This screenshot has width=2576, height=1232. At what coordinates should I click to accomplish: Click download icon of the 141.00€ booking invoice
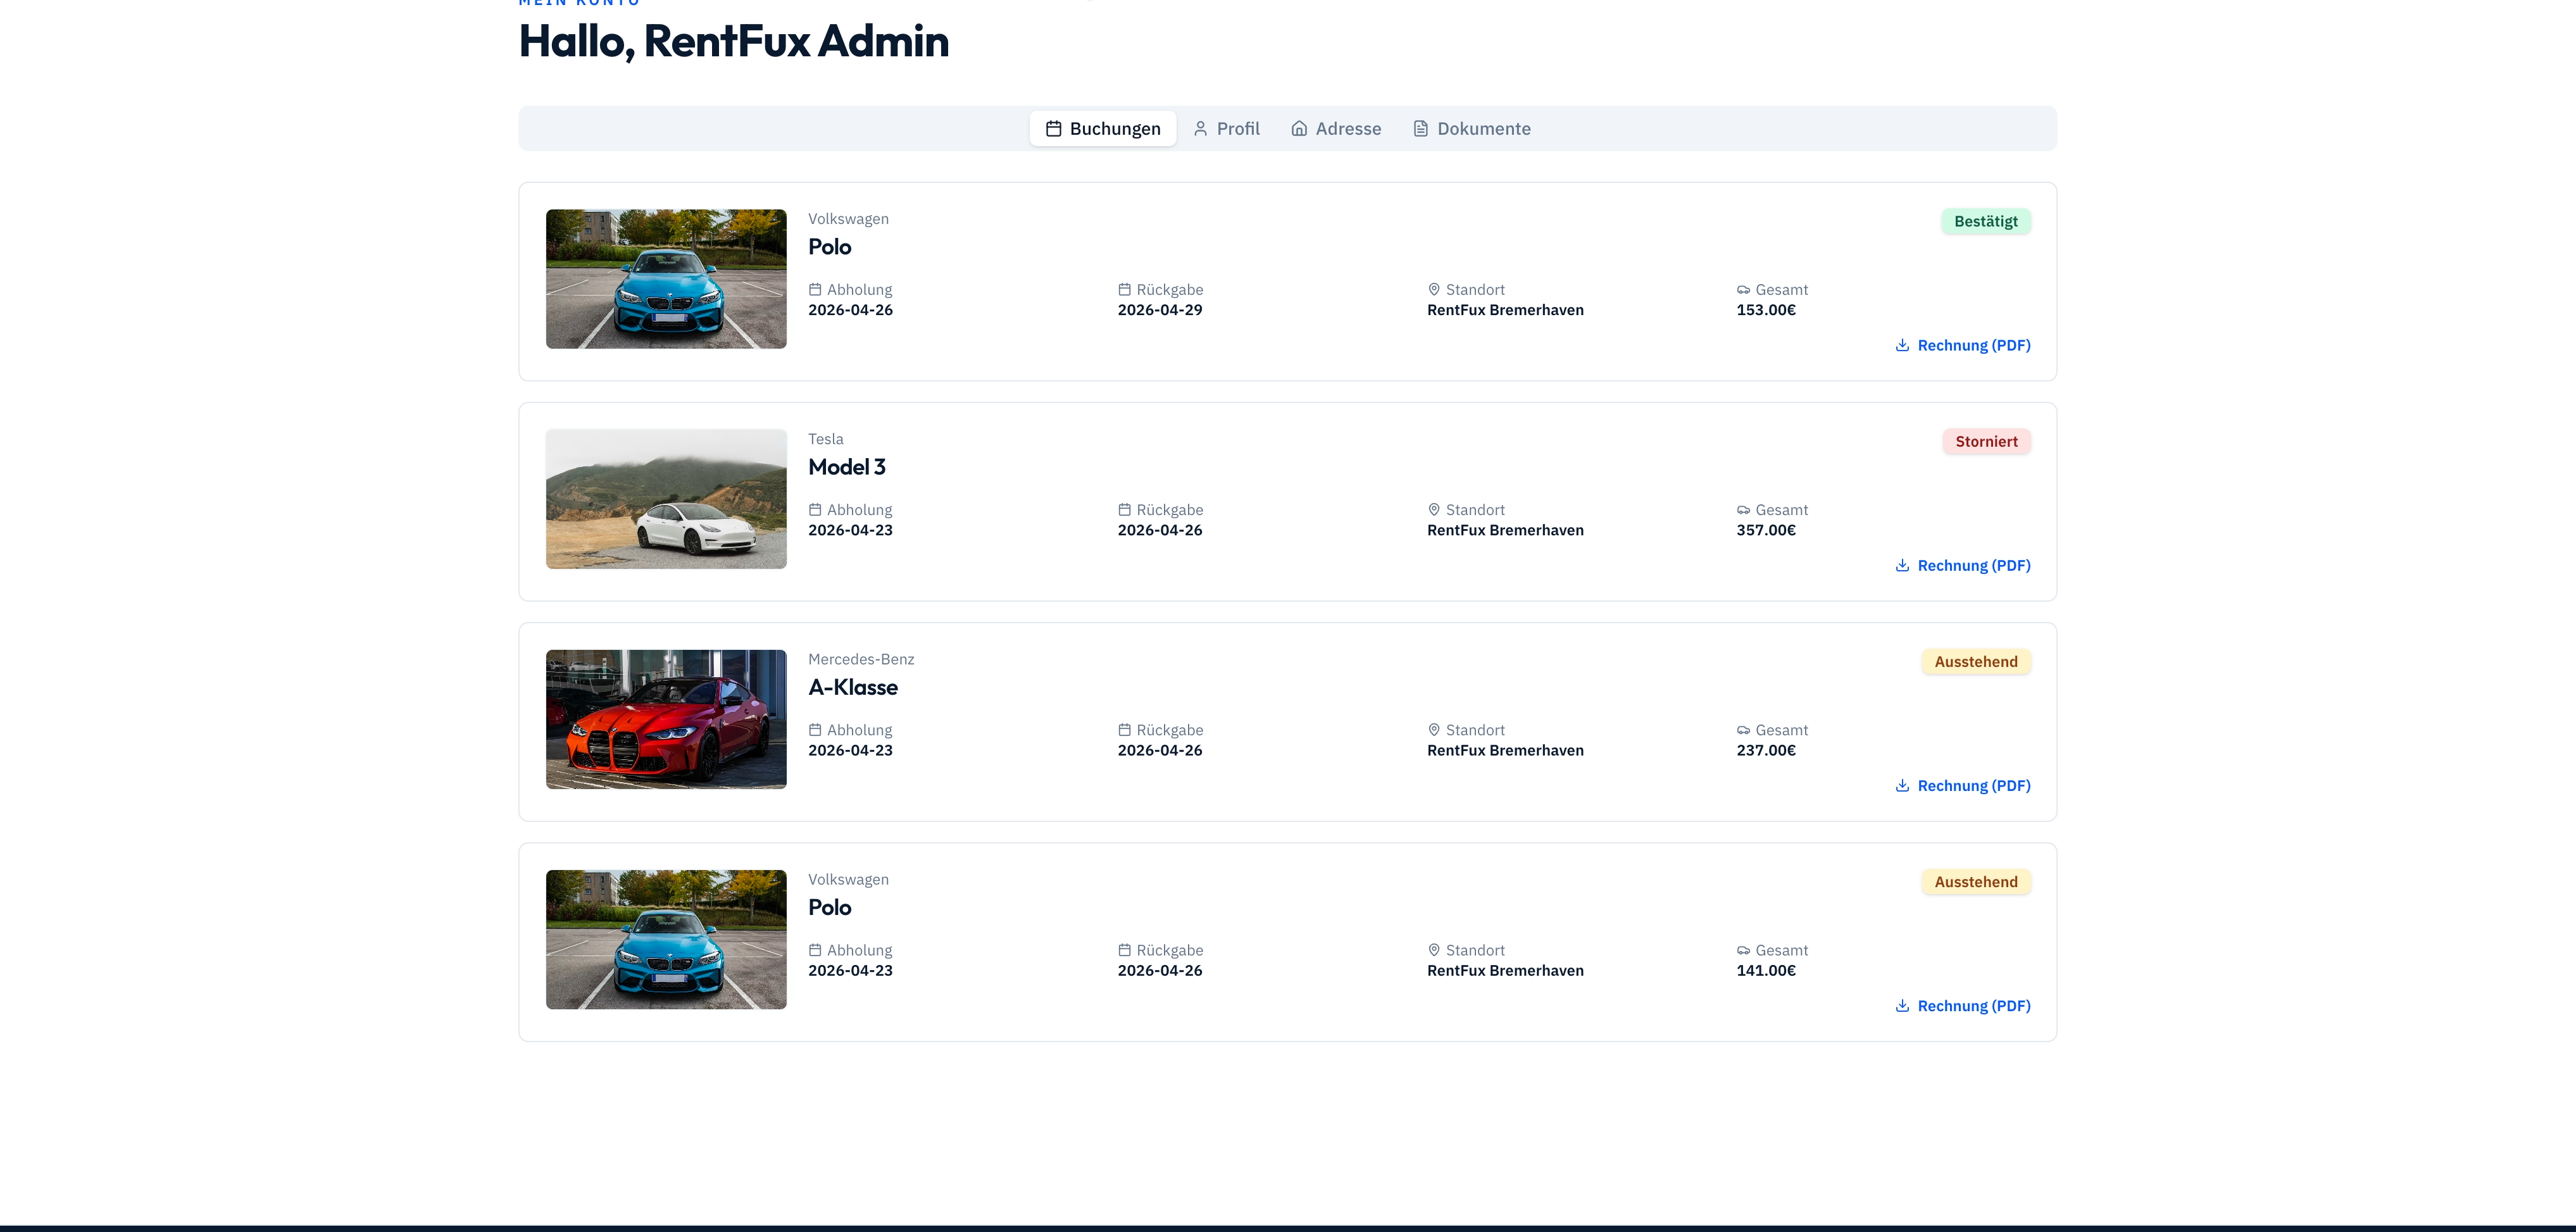tap(1902, 1005)
